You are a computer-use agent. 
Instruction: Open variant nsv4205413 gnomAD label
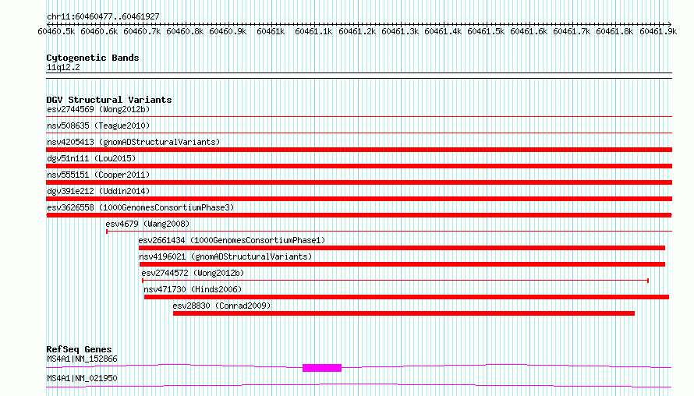click(x=133, y=142)
